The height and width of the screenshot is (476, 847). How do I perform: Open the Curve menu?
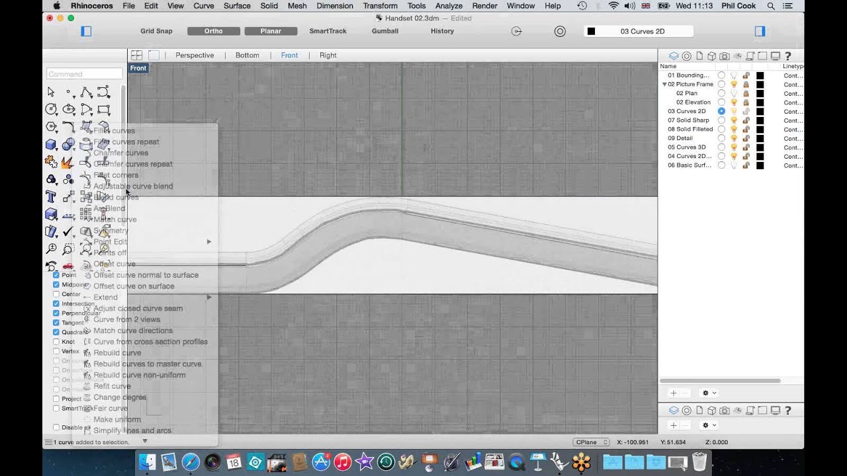[x=203, y=5]
